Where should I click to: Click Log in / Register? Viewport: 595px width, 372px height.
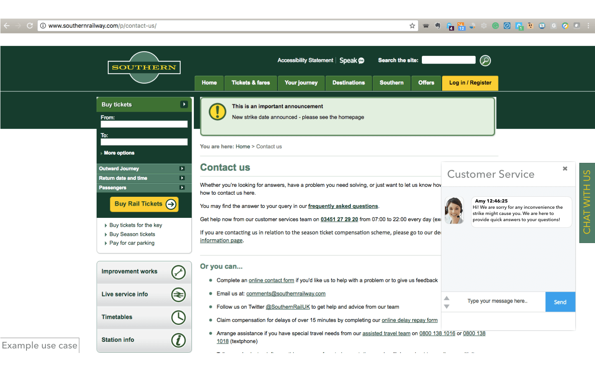[470, 83]
